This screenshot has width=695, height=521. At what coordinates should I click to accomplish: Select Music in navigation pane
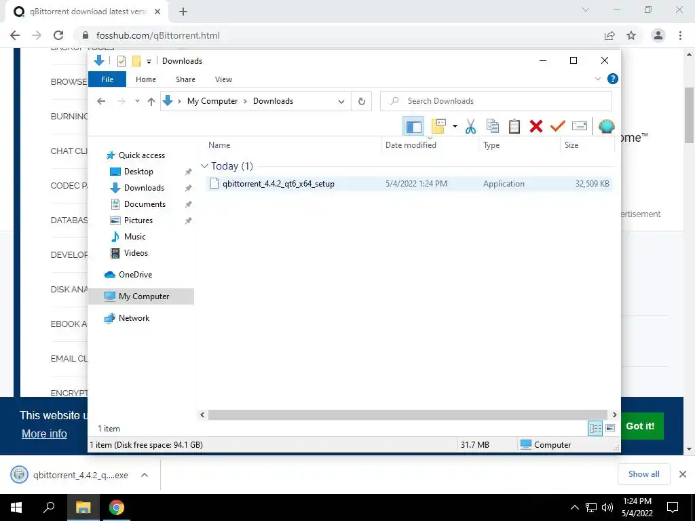(135, 237)
